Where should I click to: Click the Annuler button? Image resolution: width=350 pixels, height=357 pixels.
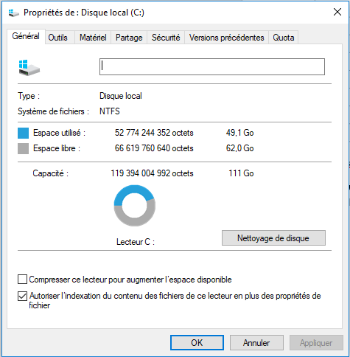point(256,343)
